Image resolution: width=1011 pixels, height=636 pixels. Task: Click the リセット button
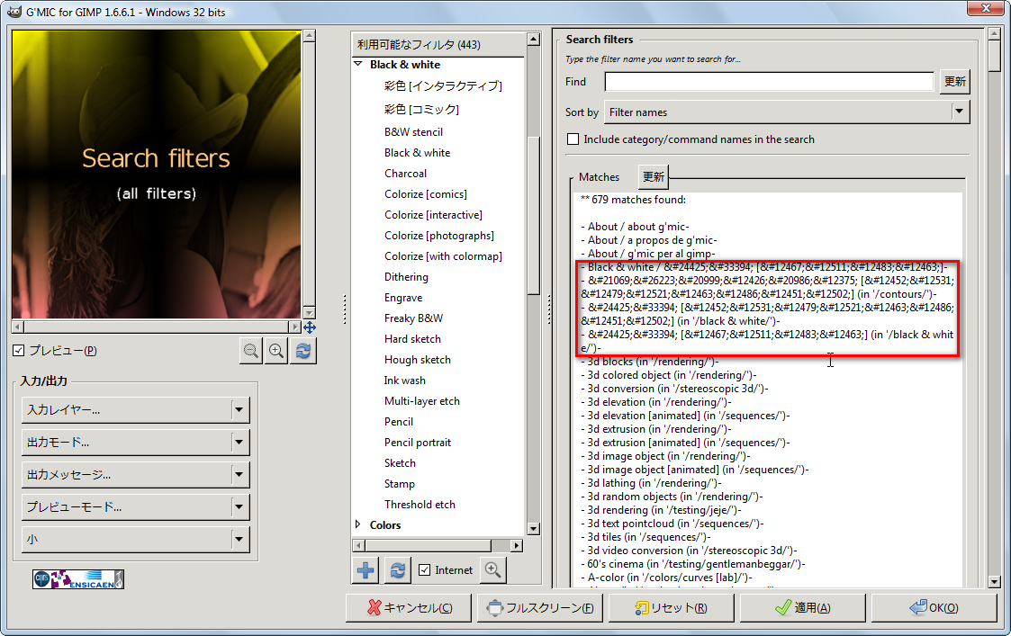[672, 607]
